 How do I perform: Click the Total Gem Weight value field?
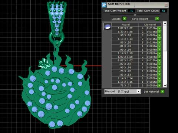pos(131,11)
